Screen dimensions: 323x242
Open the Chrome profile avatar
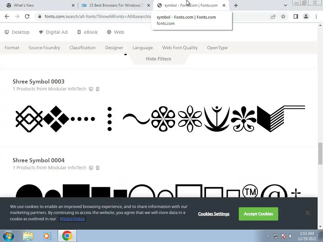pos(306,16)
